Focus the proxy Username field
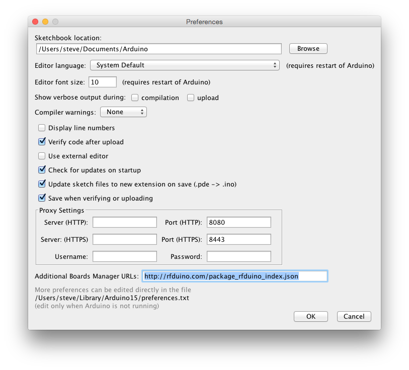The width and height of the screenshot is (409, 370). 125,257
